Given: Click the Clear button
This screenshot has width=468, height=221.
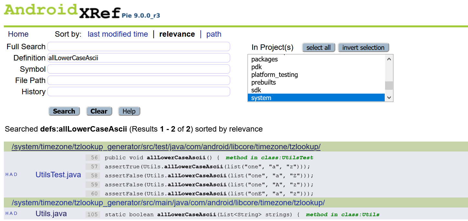Looking at the screenshot, I should pyautogui.click(x=99, y=111).
